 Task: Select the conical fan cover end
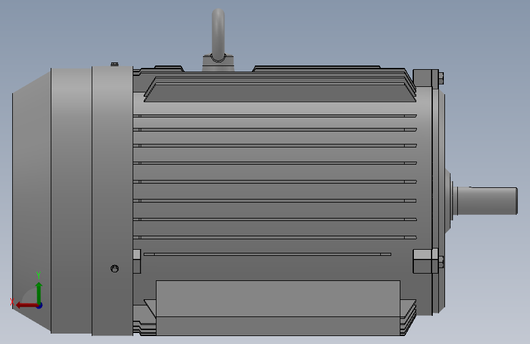click(32, 200)
